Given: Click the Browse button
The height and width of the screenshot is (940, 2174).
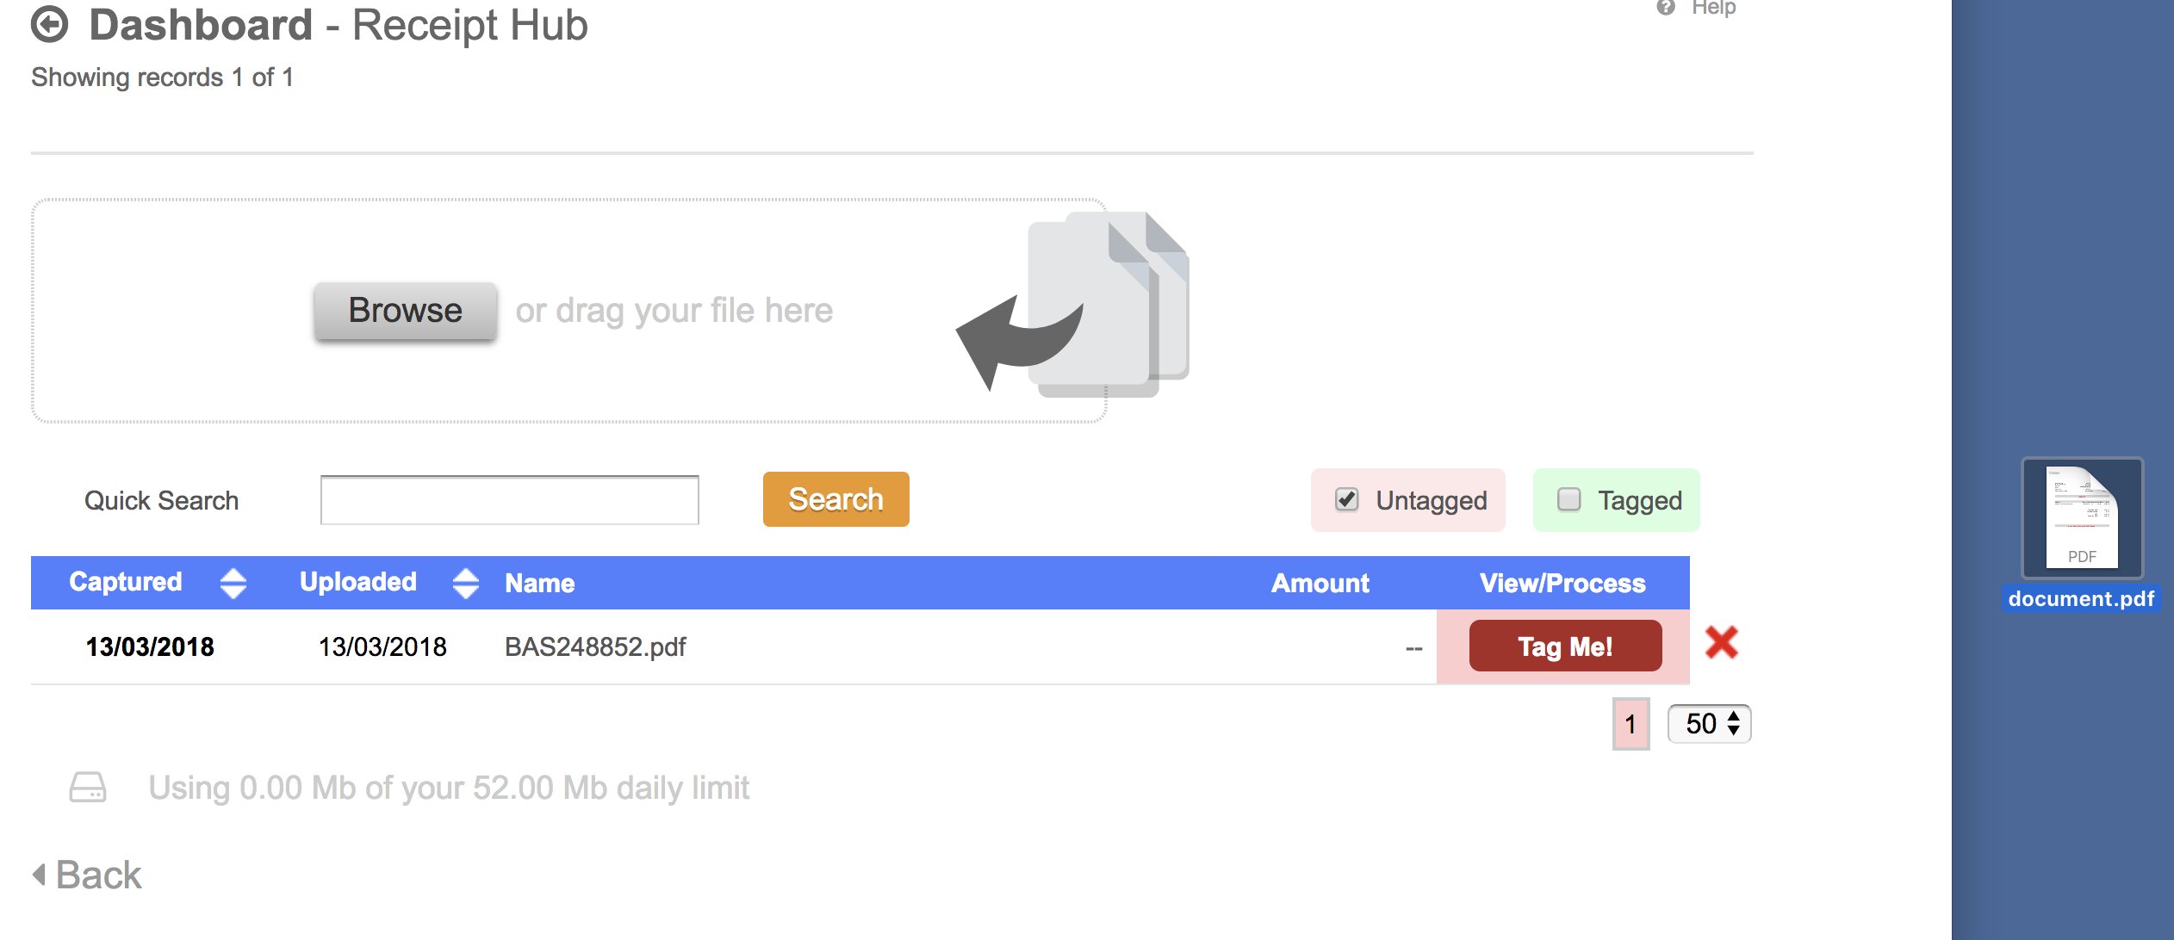Looking at the screenshot, I should pos(406,310).
